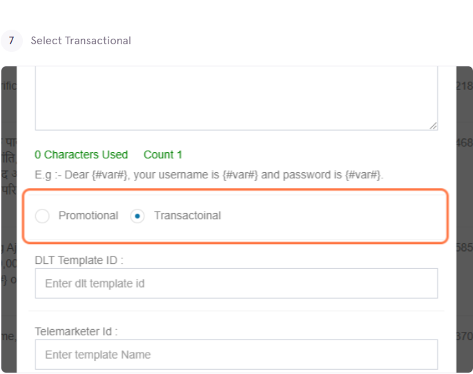Click the textarea resize handle corner
The image size is (473, 374).
click(x=433, y=126)
